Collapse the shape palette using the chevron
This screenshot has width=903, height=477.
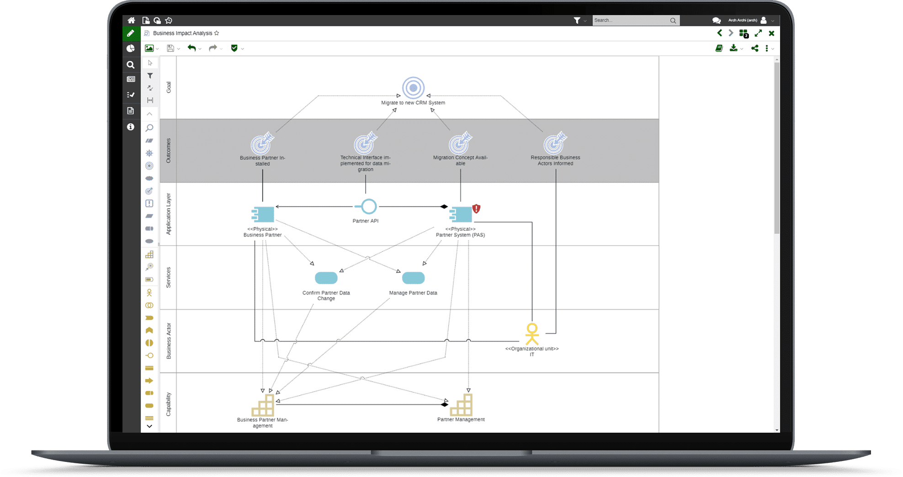[150, 114]
